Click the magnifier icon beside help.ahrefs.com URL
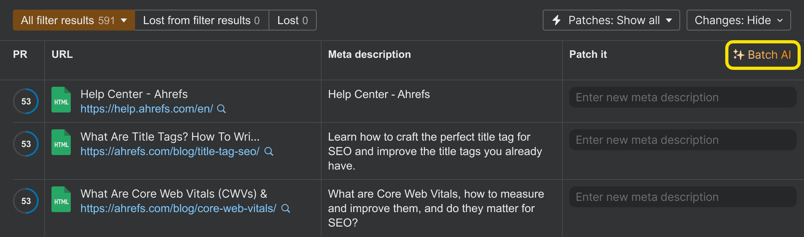The height and width of the screenshot is (237, 804). point(222,109)
